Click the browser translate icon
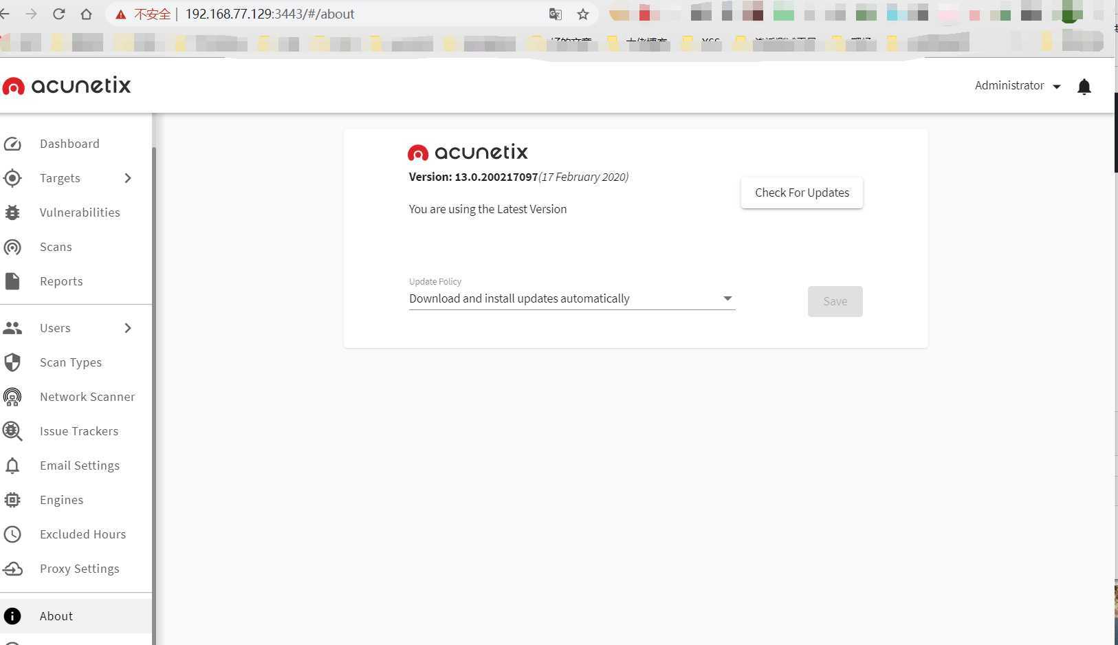 point(556,14)
